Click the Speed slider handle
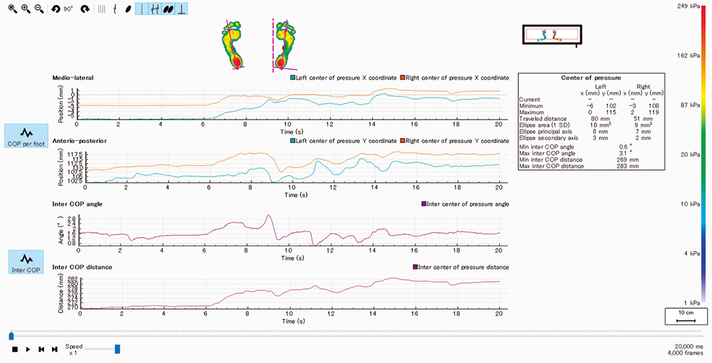 [x=117, y=349]
